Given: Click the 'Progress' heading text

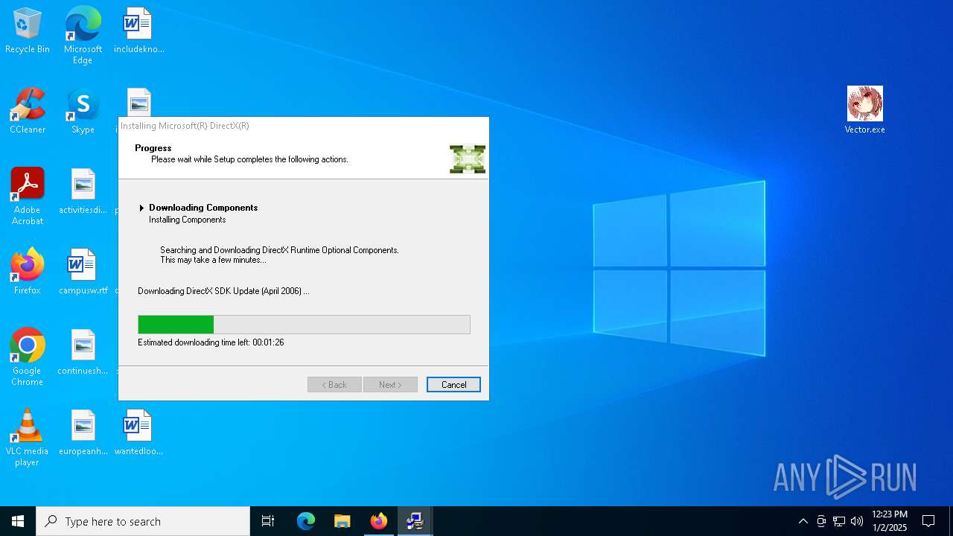Looking at the screenshot, I should click(153, 148).
